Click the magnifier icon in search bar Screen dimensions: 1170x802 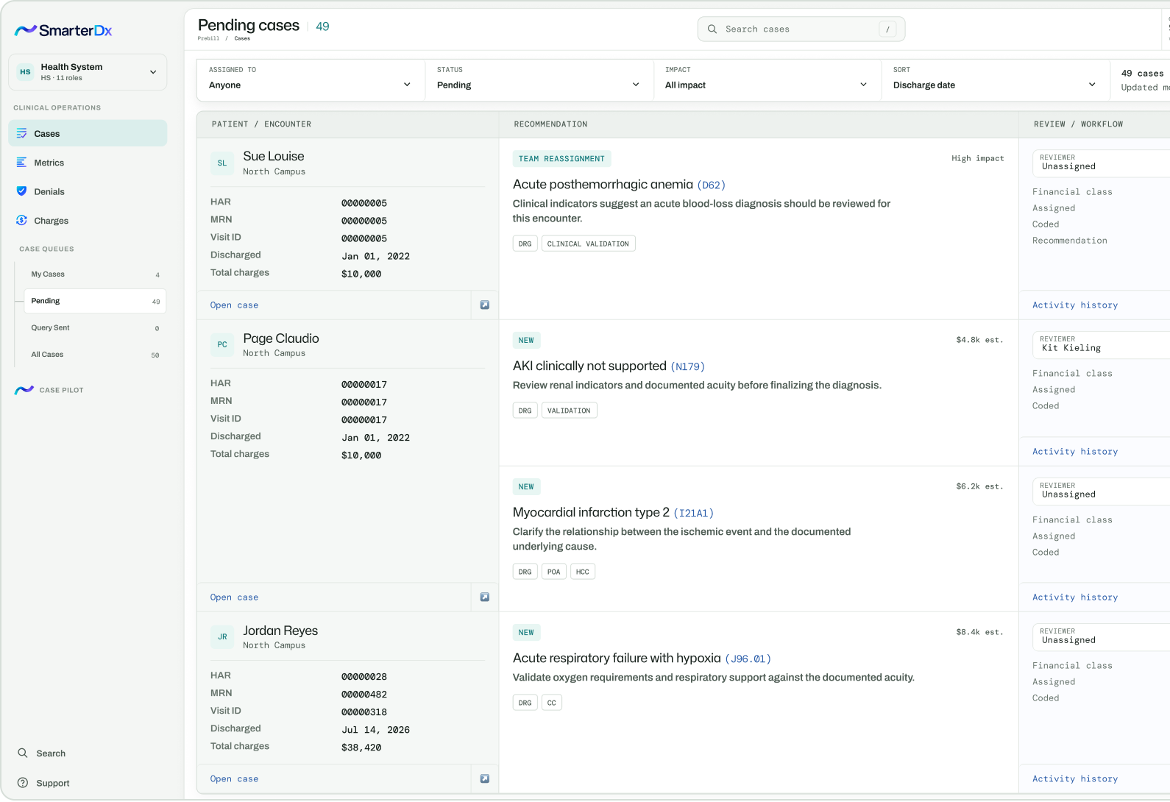click(x=712, y=29)
